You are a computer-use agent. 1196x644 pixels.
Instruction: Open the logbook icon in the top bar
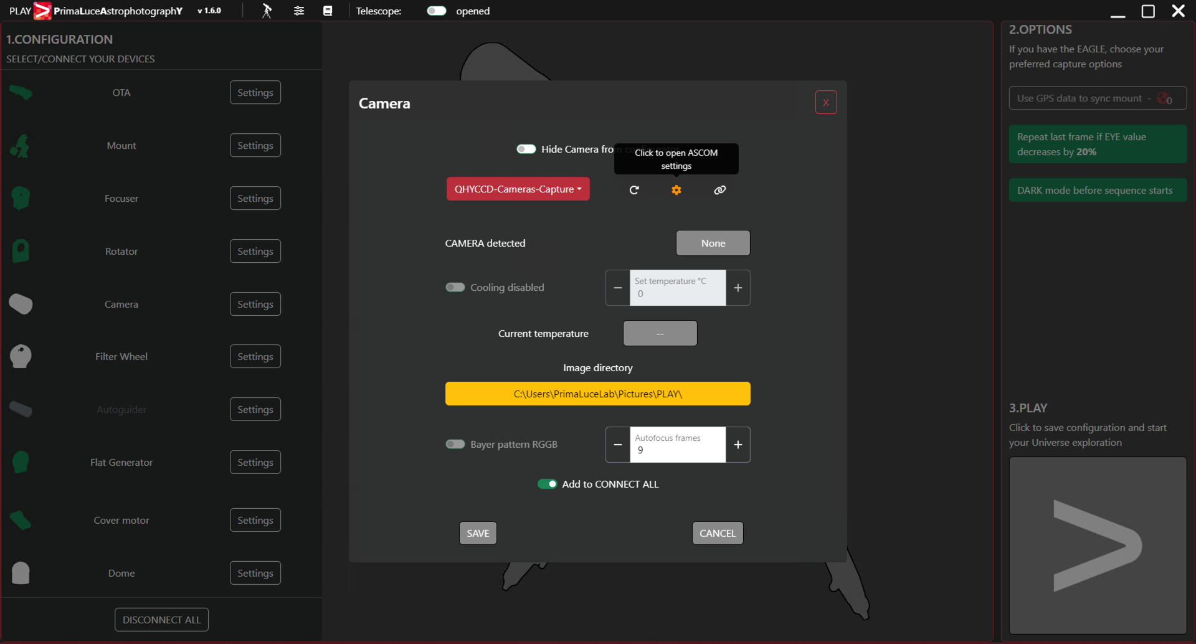[x=328, y=11]
